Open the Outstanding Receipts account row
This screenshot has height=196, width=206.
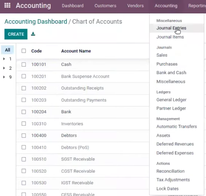point(83,88)
